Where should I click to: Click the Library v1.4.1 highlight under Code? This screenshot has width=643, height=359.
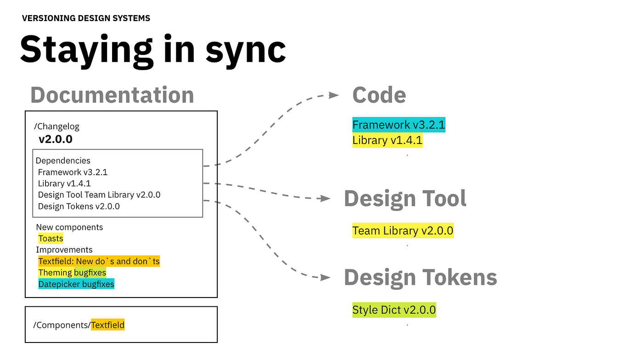click(x=387, y=140)
